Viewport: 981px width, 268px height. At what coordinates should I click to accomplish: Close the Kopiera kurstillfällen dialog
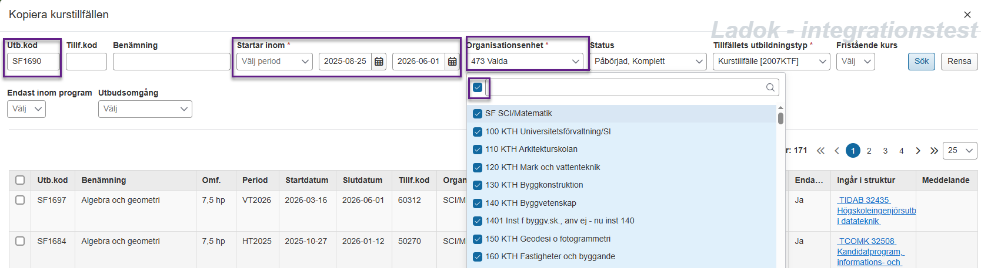click(x=967, y=15)
